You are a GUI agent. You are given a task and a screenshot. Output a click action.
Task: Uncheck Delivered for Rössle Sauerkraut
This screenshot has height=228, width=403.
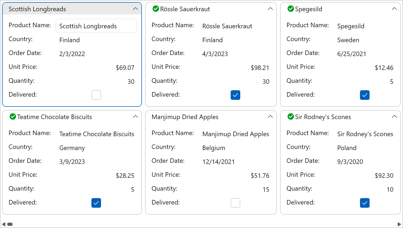pos(235,95)
